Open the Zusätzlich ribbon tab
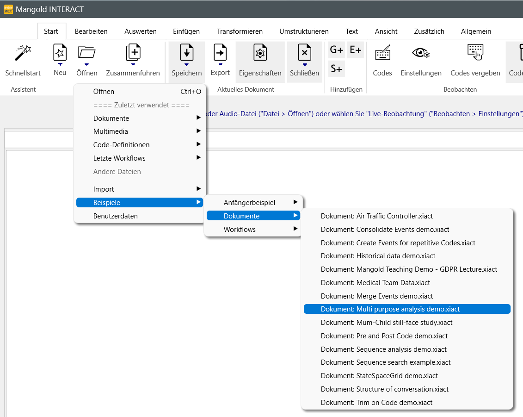Image resolution: width=523 pixels, height=417 pixels. coord(429,31)
